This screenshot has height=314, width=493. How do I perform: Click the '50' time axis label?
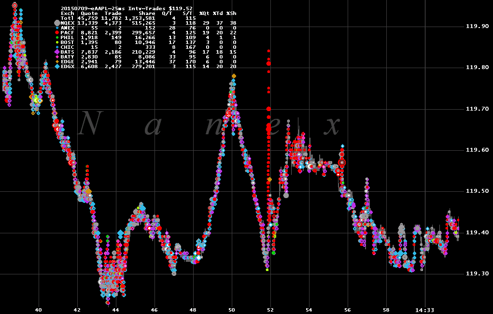(x=232, y=310)
